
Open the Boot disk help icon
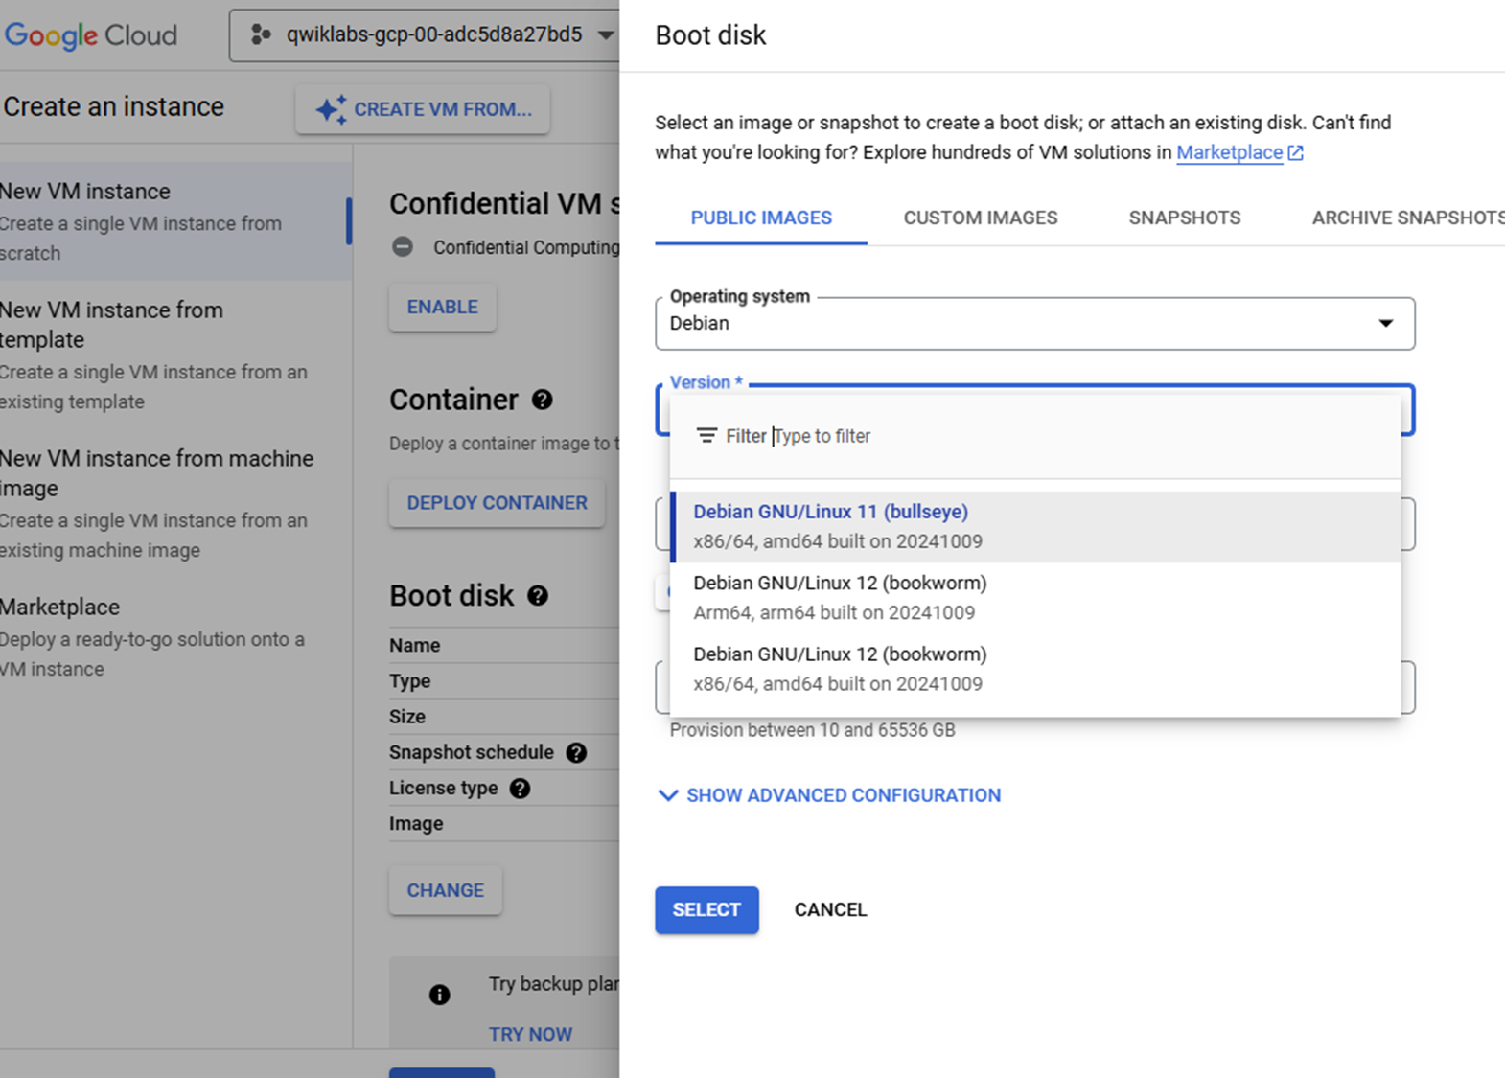[x=538, y=596]
